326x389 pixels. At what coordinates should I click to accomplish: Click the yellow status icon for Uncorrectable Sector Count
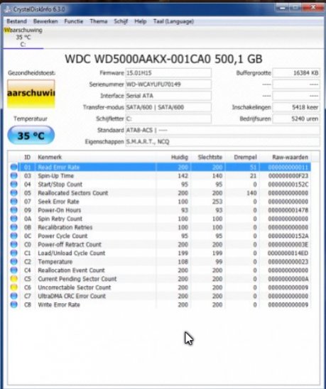click(x=14, y=287)
